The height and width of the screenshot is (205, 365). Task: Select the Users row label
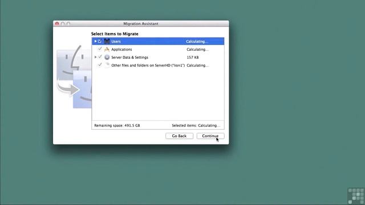pyautogui.click(x=116, y=42)
